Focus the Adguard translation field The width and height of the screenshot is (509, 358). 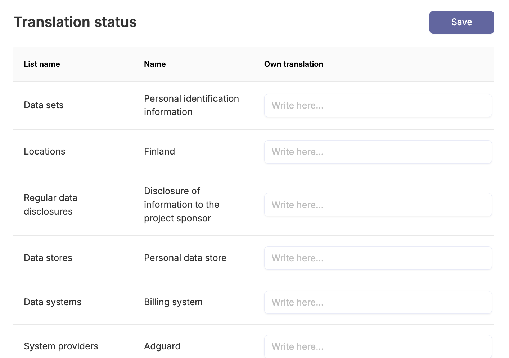click(x=378, y=346)
